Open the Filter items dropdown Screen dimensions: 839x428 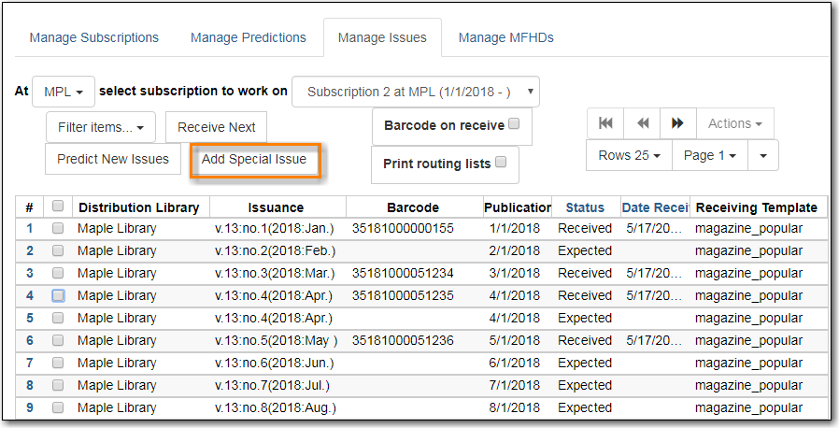(x=101, y=127)
